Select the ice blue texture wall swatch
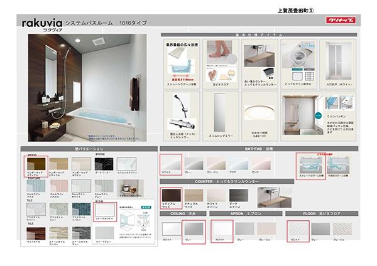 point(36,186)
